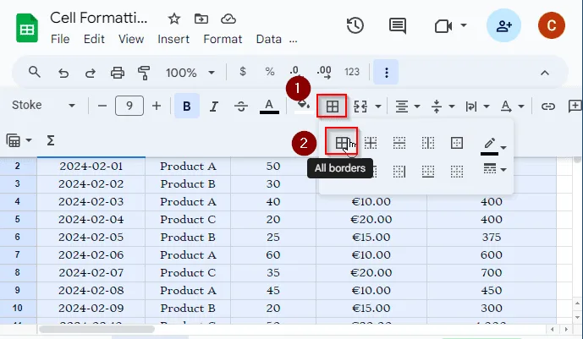Apply All borders option
583x339 pixels.
341,143
